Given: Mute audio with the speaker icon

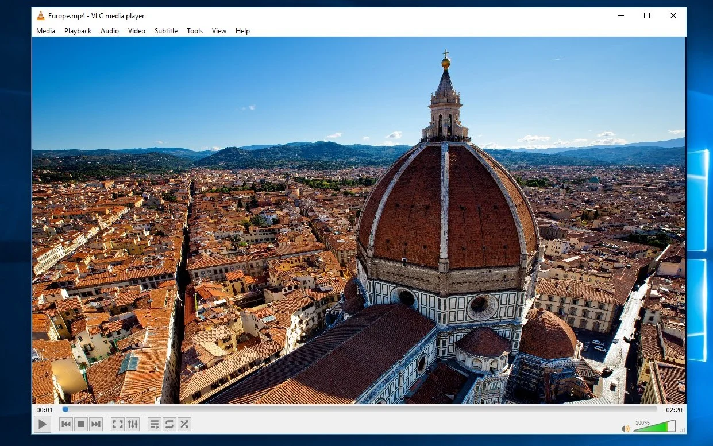Looking at the screenshot, I should pyautogui.click(x=626, y=428).
